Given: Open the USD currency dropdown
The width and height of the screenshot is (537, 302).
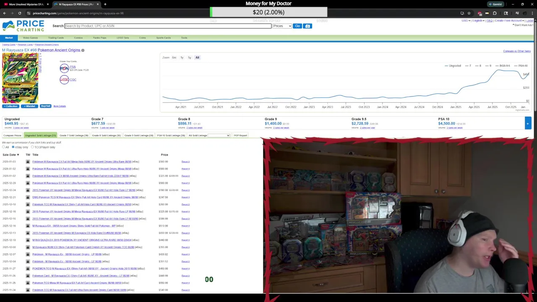Looking at the screenshot, I should pos(466,21).
